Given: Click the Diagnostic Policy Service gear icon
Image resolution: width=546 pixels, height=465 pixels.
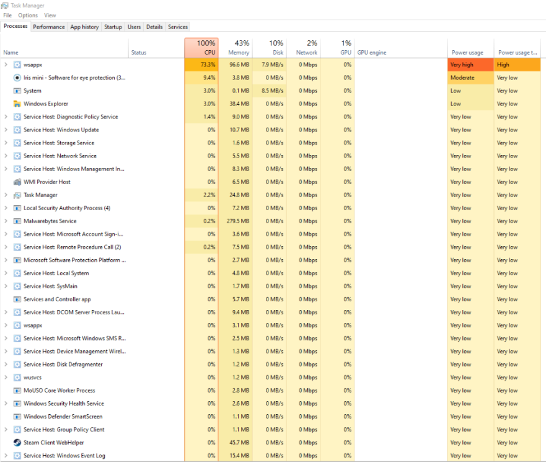Looking at the screenshot, I should point(17,117).
